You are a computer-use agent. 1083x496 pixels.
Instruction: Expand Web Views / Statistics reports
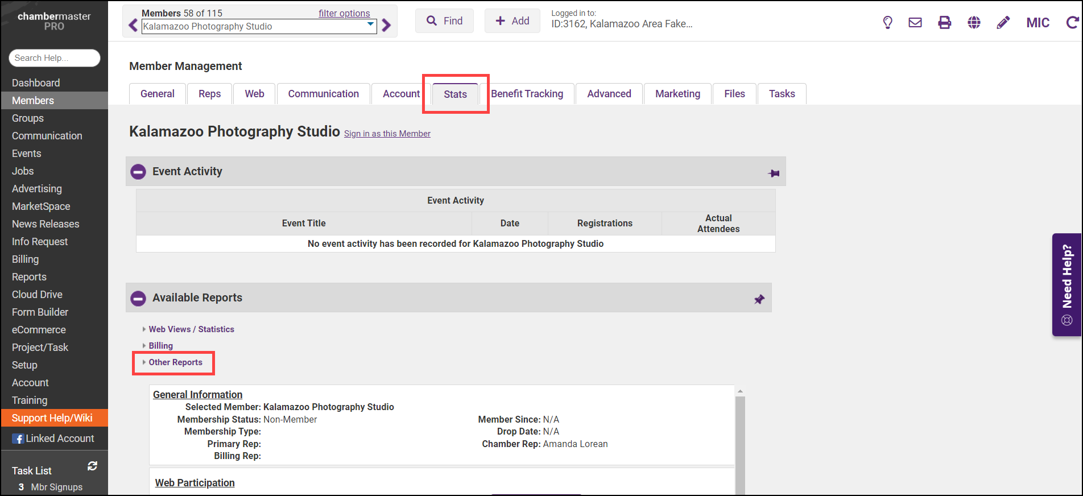click(191, 329)
